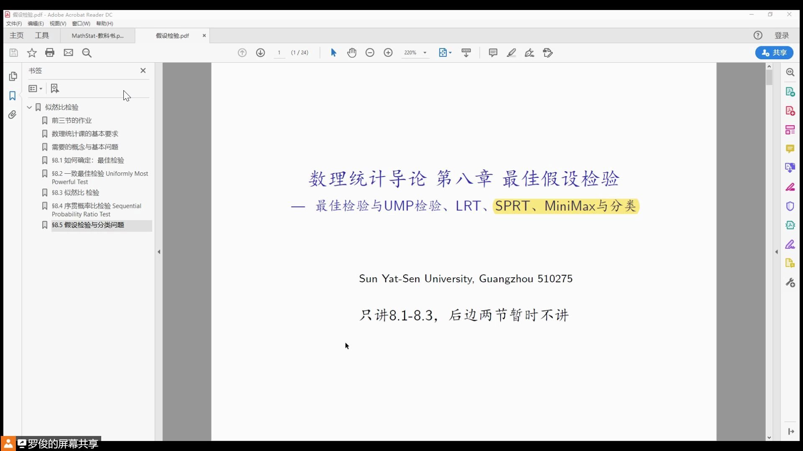Jump to §8.4 序贯概率比检验 bookmark
The width and height of the screenshot is (803, 451).
(97, 210)
